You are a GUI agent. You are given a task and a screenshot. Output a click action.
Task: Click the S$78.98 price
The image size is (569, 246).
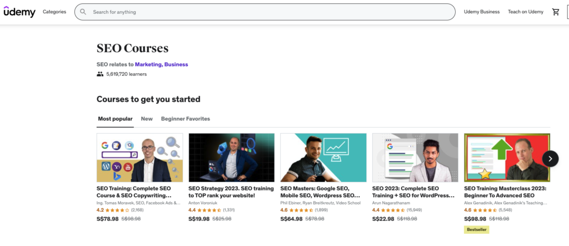(x=107, y=219)
